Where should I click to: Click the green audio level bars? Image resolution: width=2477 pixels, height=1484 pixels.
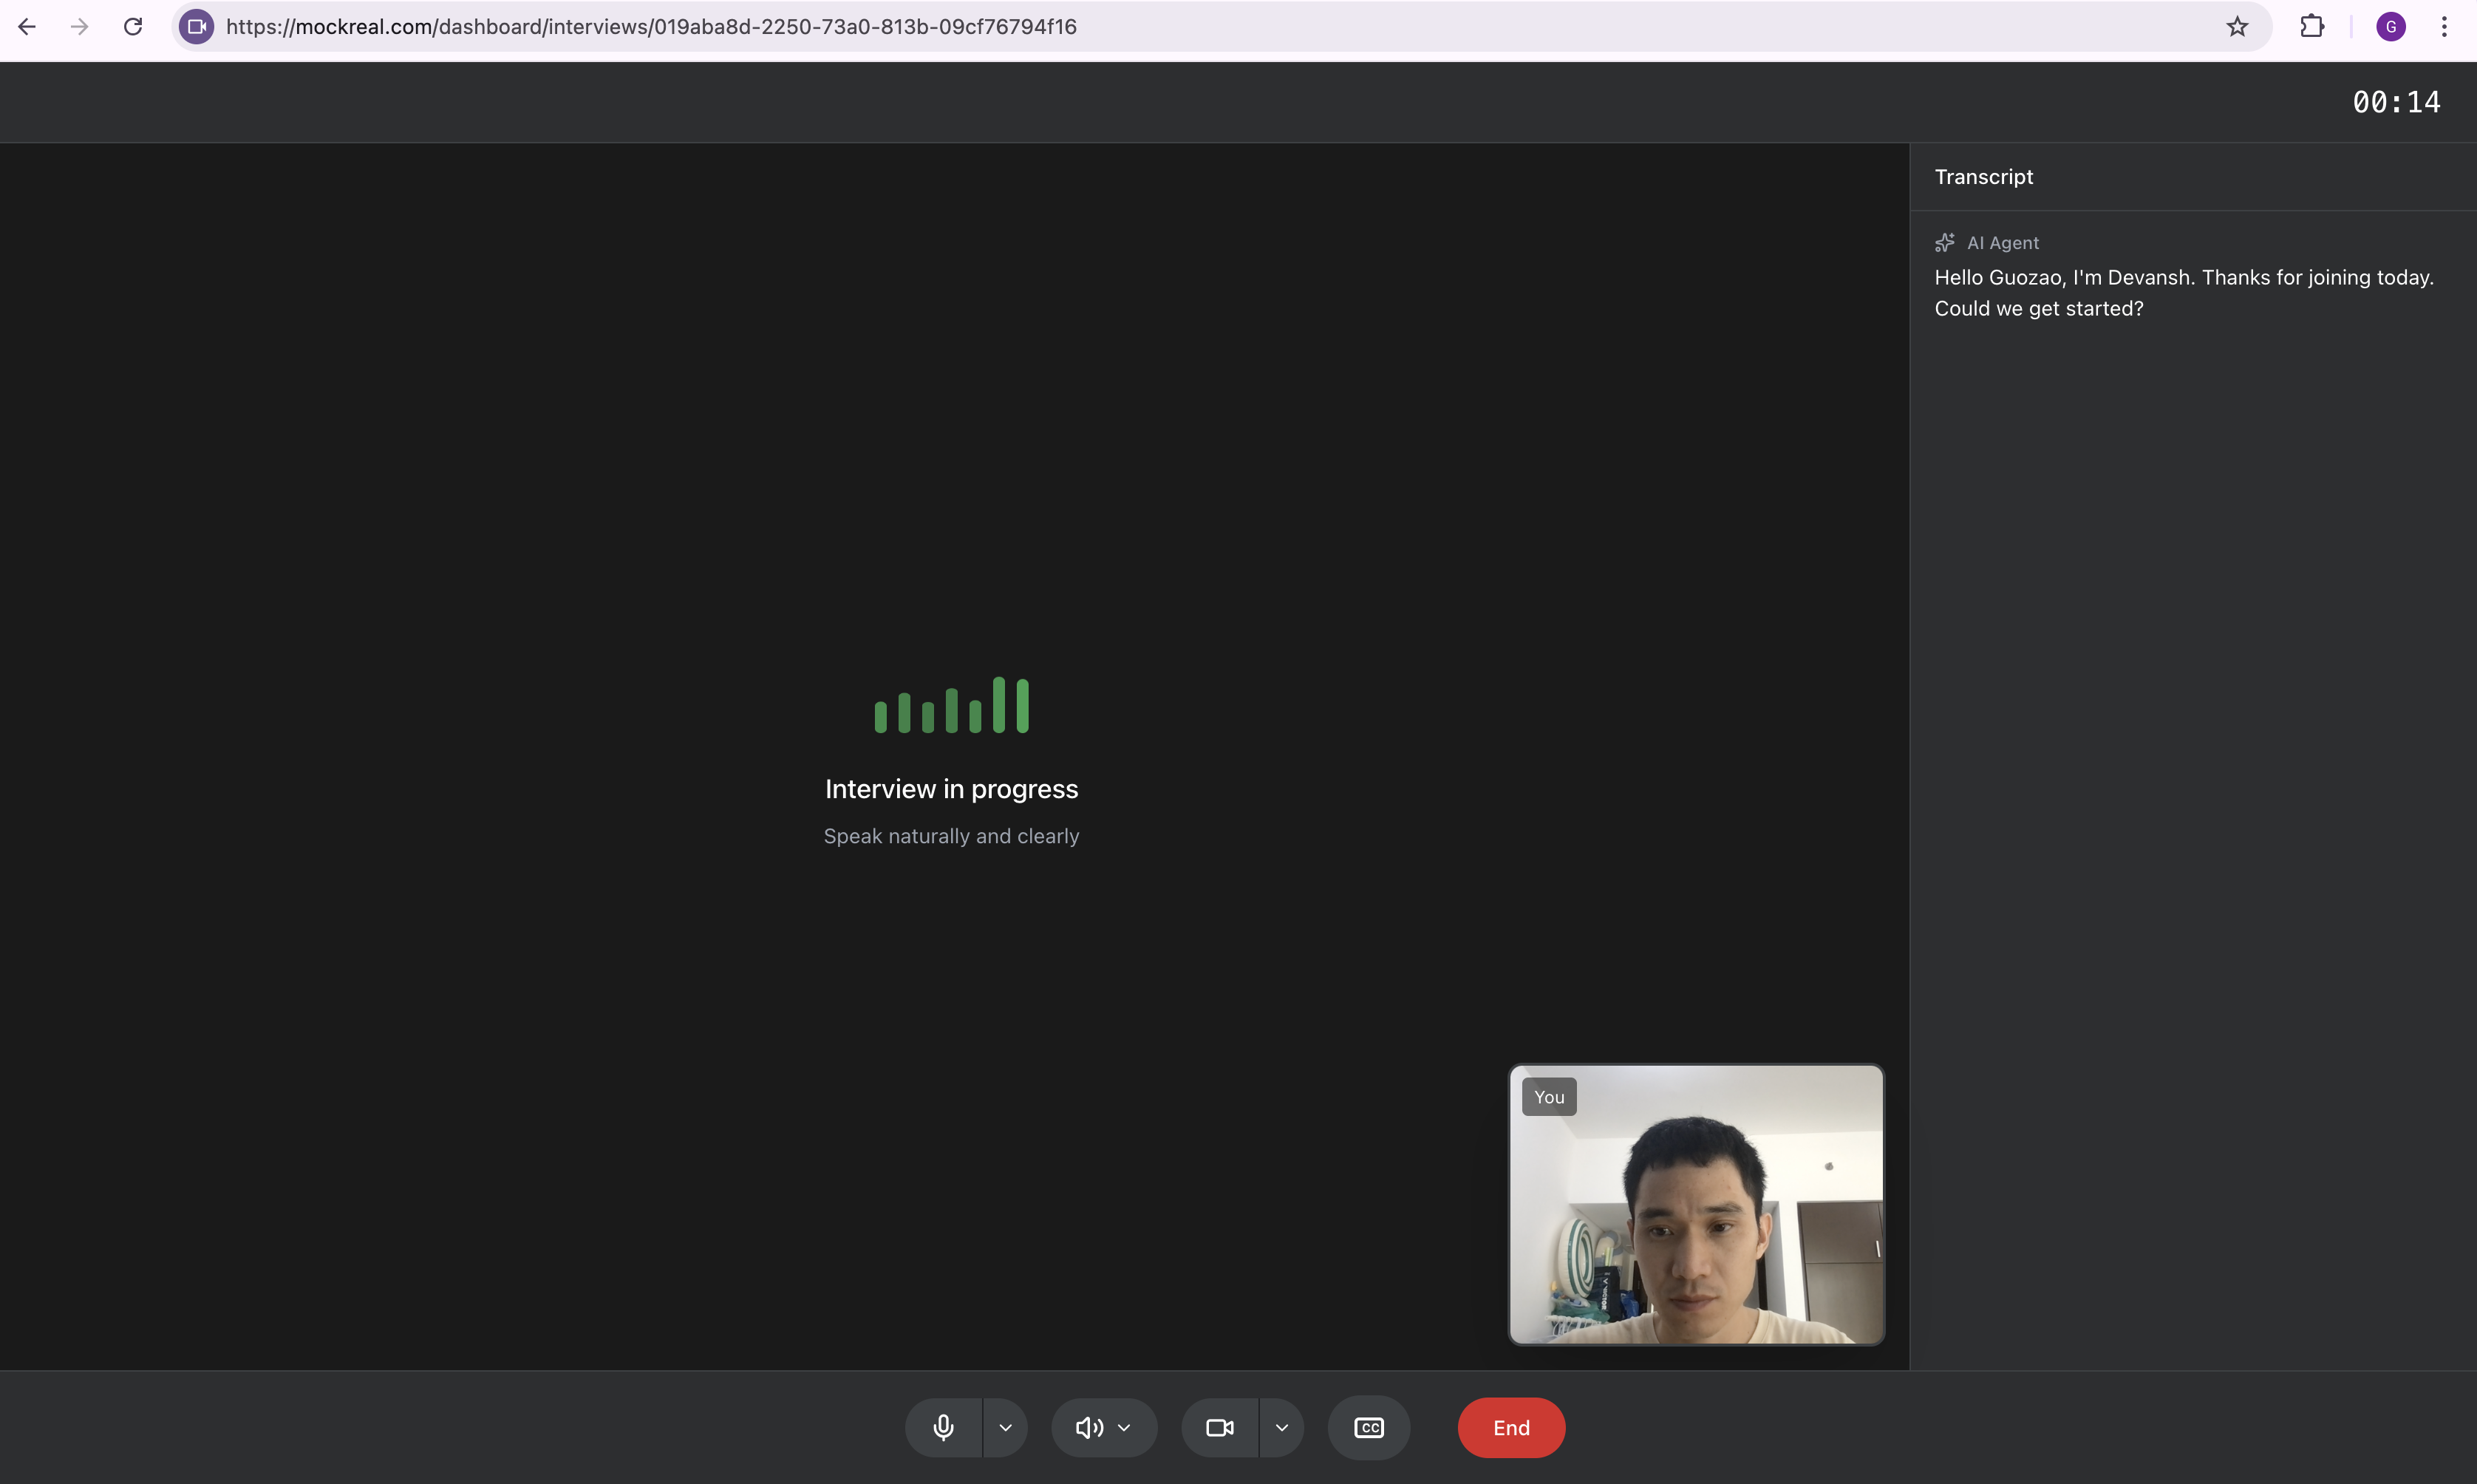point(950,705)
